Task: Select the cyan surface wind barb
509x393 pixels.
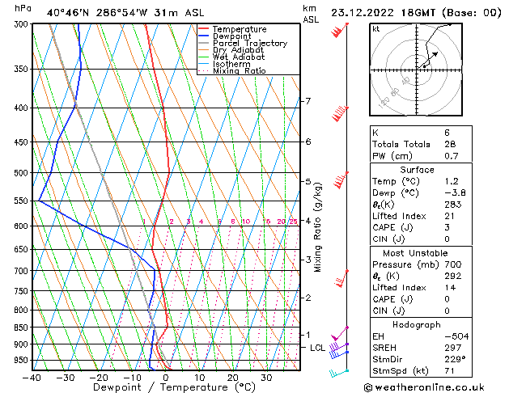Action: (x=339, y=374)
